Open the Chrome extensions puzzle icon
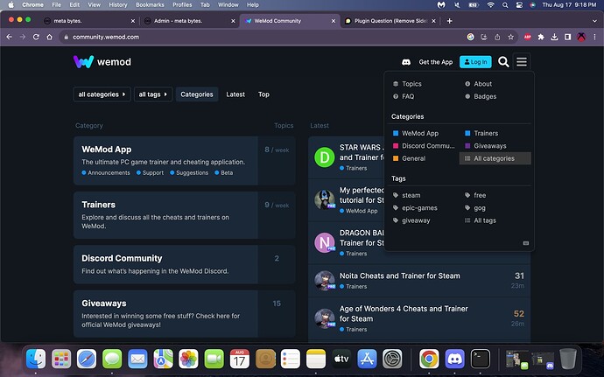Viewport: 604px width, 377px height. 541,37
